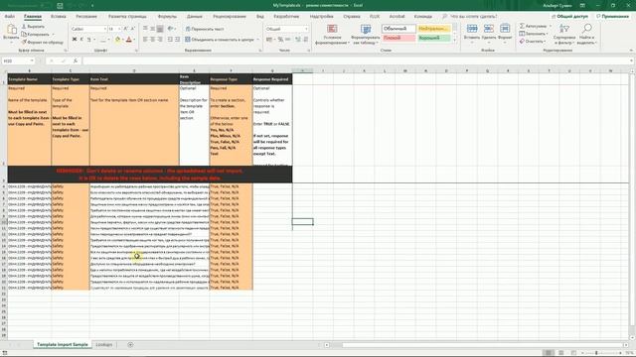Click the decrease indent icon
Screen dimensions: 636x357
(170, 40)
